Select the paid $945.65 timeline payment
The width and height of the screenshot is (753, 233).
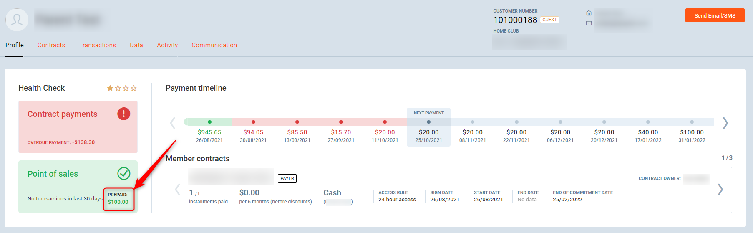click(x=209, y=132)
